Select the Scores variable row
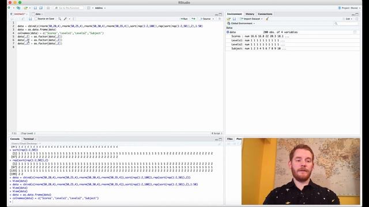This screenshot has height=207, width=369. click(x=292, y=36)
